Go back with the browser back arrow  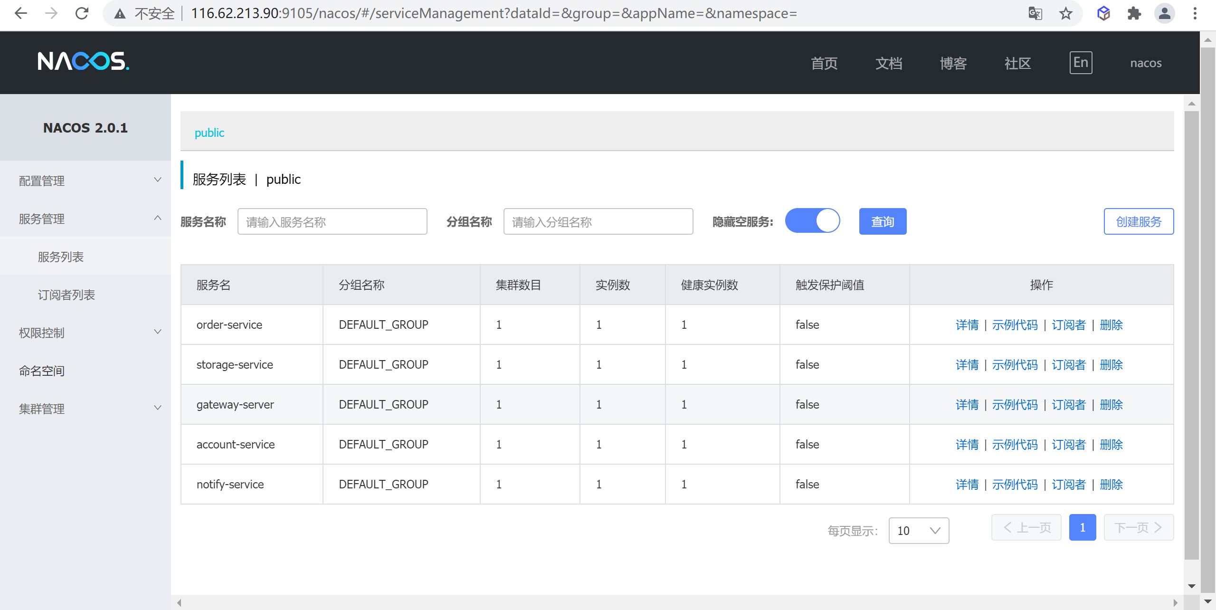(21, 13)
